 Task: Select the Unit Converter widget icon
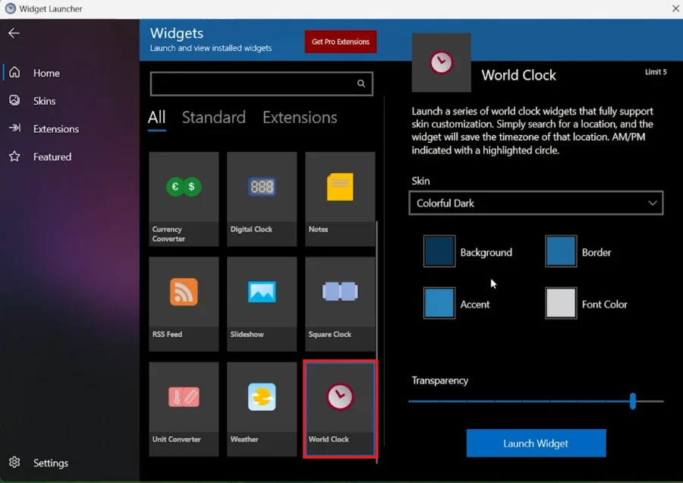point(184,396)
